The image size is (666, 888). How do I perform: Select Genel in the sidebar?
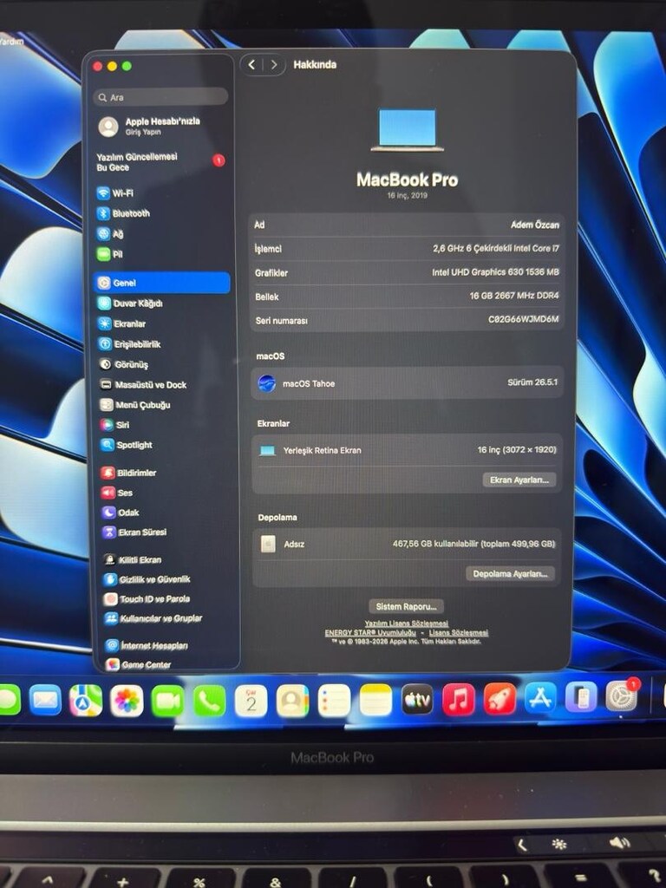tap(162, 283)
